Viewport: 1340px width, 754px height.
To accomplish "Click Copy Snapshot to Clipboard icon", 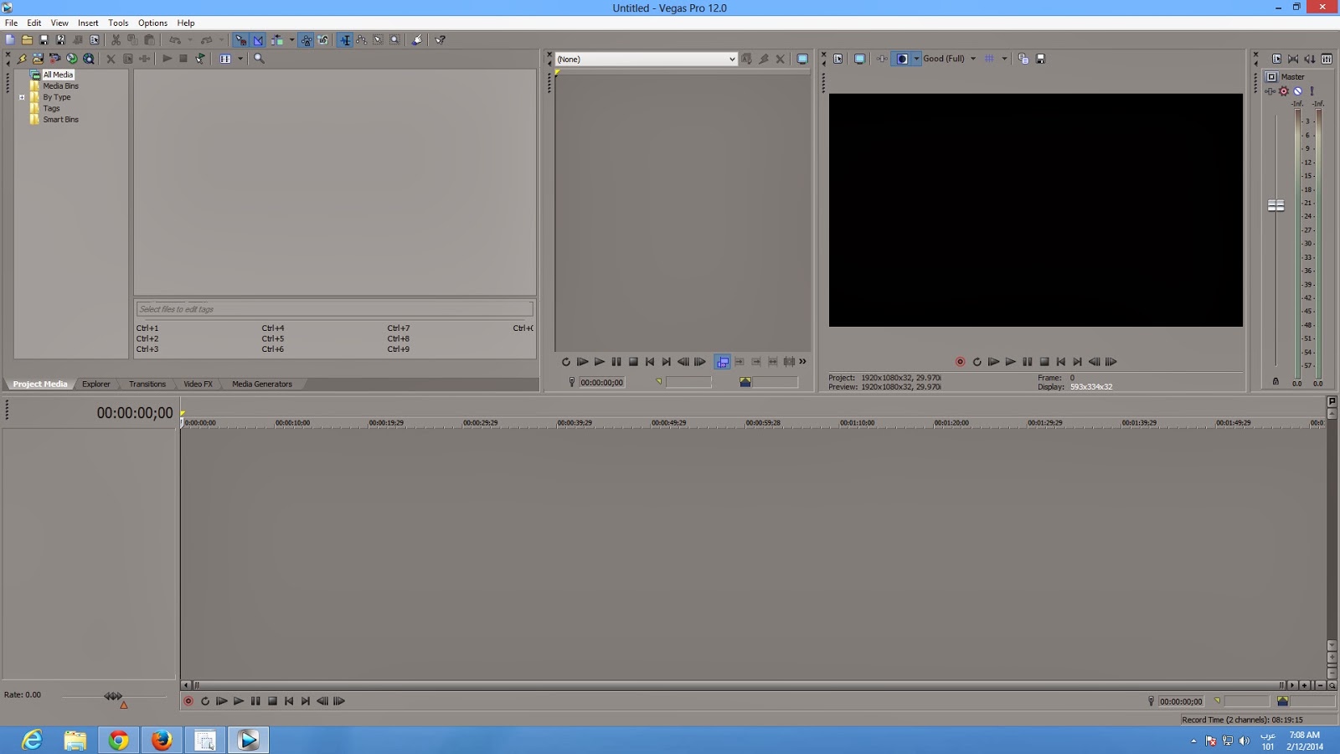I will pyautogui.click(x=1023, y=59).
